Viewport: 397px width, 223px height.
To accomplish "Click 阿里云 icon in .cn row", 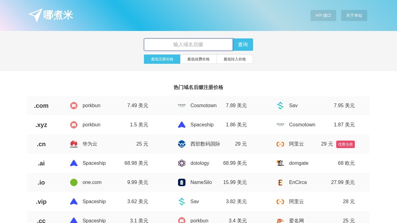I will [280, 144].
